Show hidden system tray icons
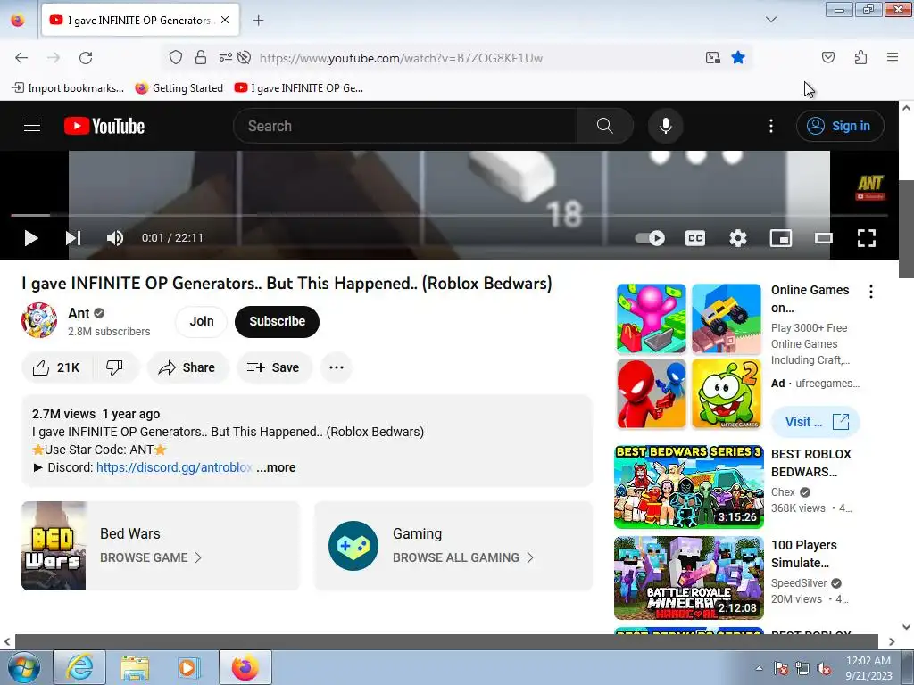The height and width of the screenshot is (685, 914). point(759,668)
